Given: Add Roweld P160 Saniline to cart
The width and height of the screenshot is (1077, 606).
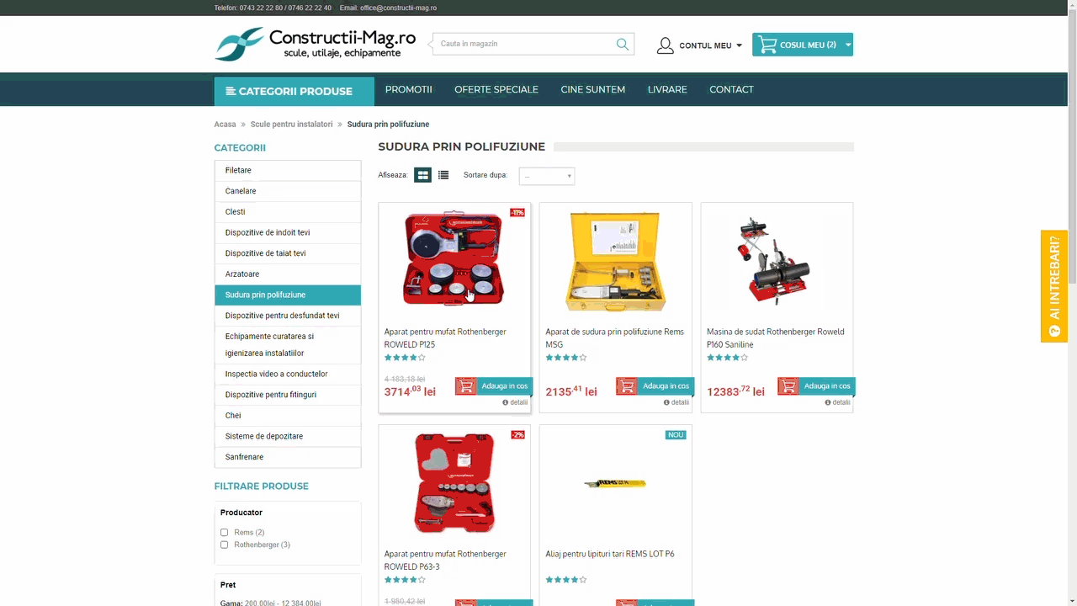Looking at the screenshot, I should coord(816,386).
